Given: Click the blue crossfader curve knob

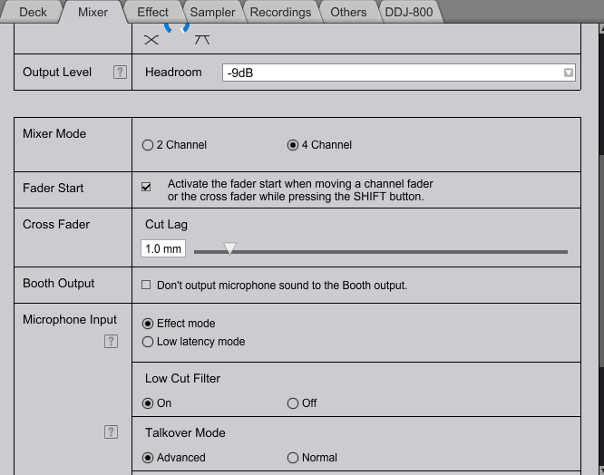Looking at the screenshot, I should tap(177, 28).
